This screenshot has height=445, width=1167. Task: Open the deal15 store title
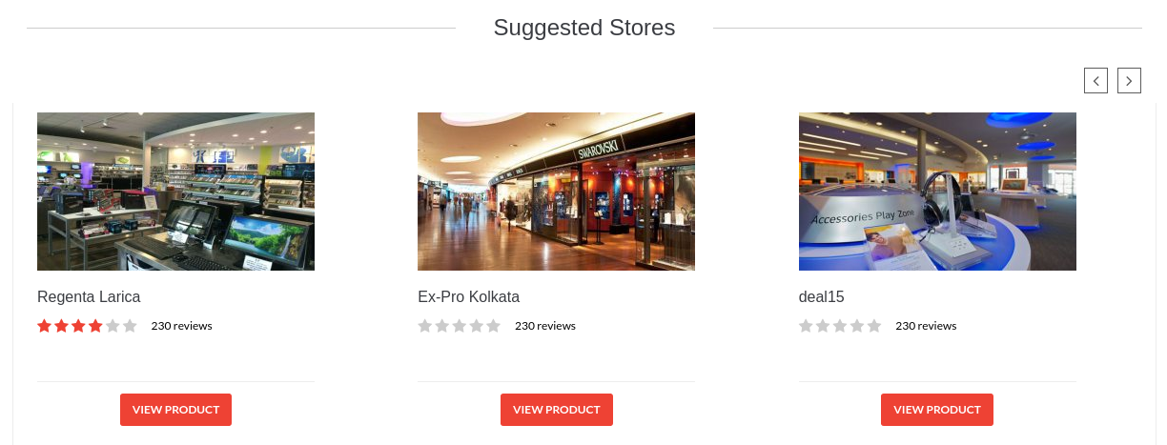pos(822,296)
